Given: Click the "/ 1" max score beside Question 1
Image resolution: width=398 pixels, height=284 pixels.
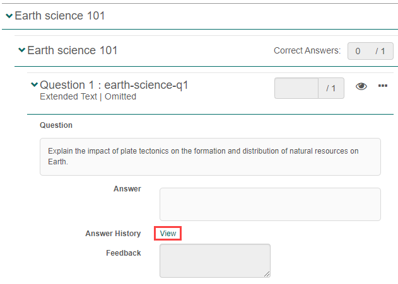Looking at the screenshot, I should 331,89.
